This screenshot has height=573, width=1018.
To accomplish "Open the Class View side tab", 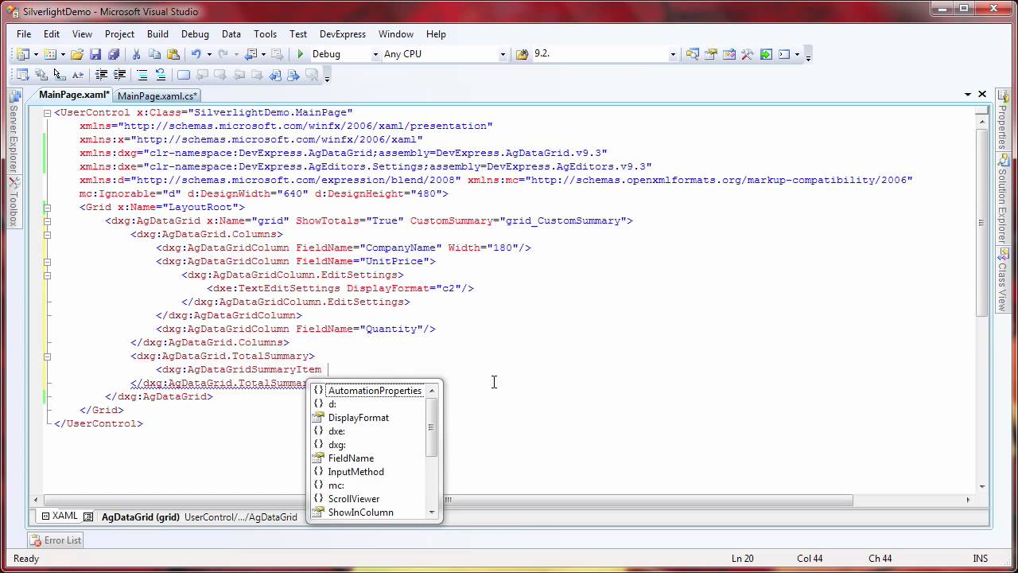I will pyautogui.click(x=1003, y=279).
